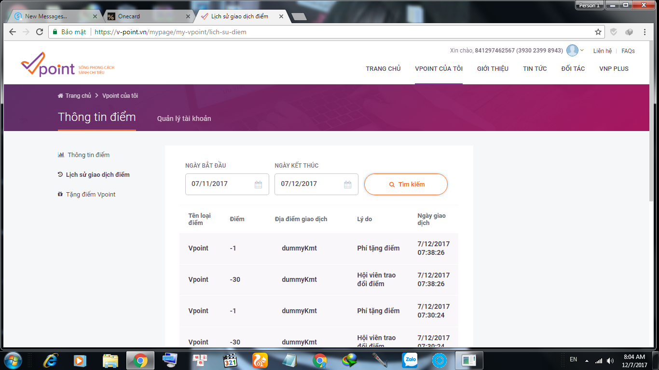Select the Lịch sử giao dịch điểm browser tab
Viewport: 659px width, 370px height.
[x=241, y=16]
